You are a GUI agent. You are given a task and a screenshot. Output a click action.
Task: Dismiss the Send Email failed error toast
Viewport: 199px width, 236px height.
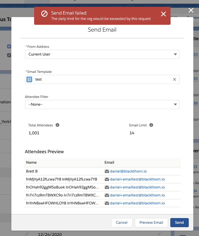tap(163, 14)
